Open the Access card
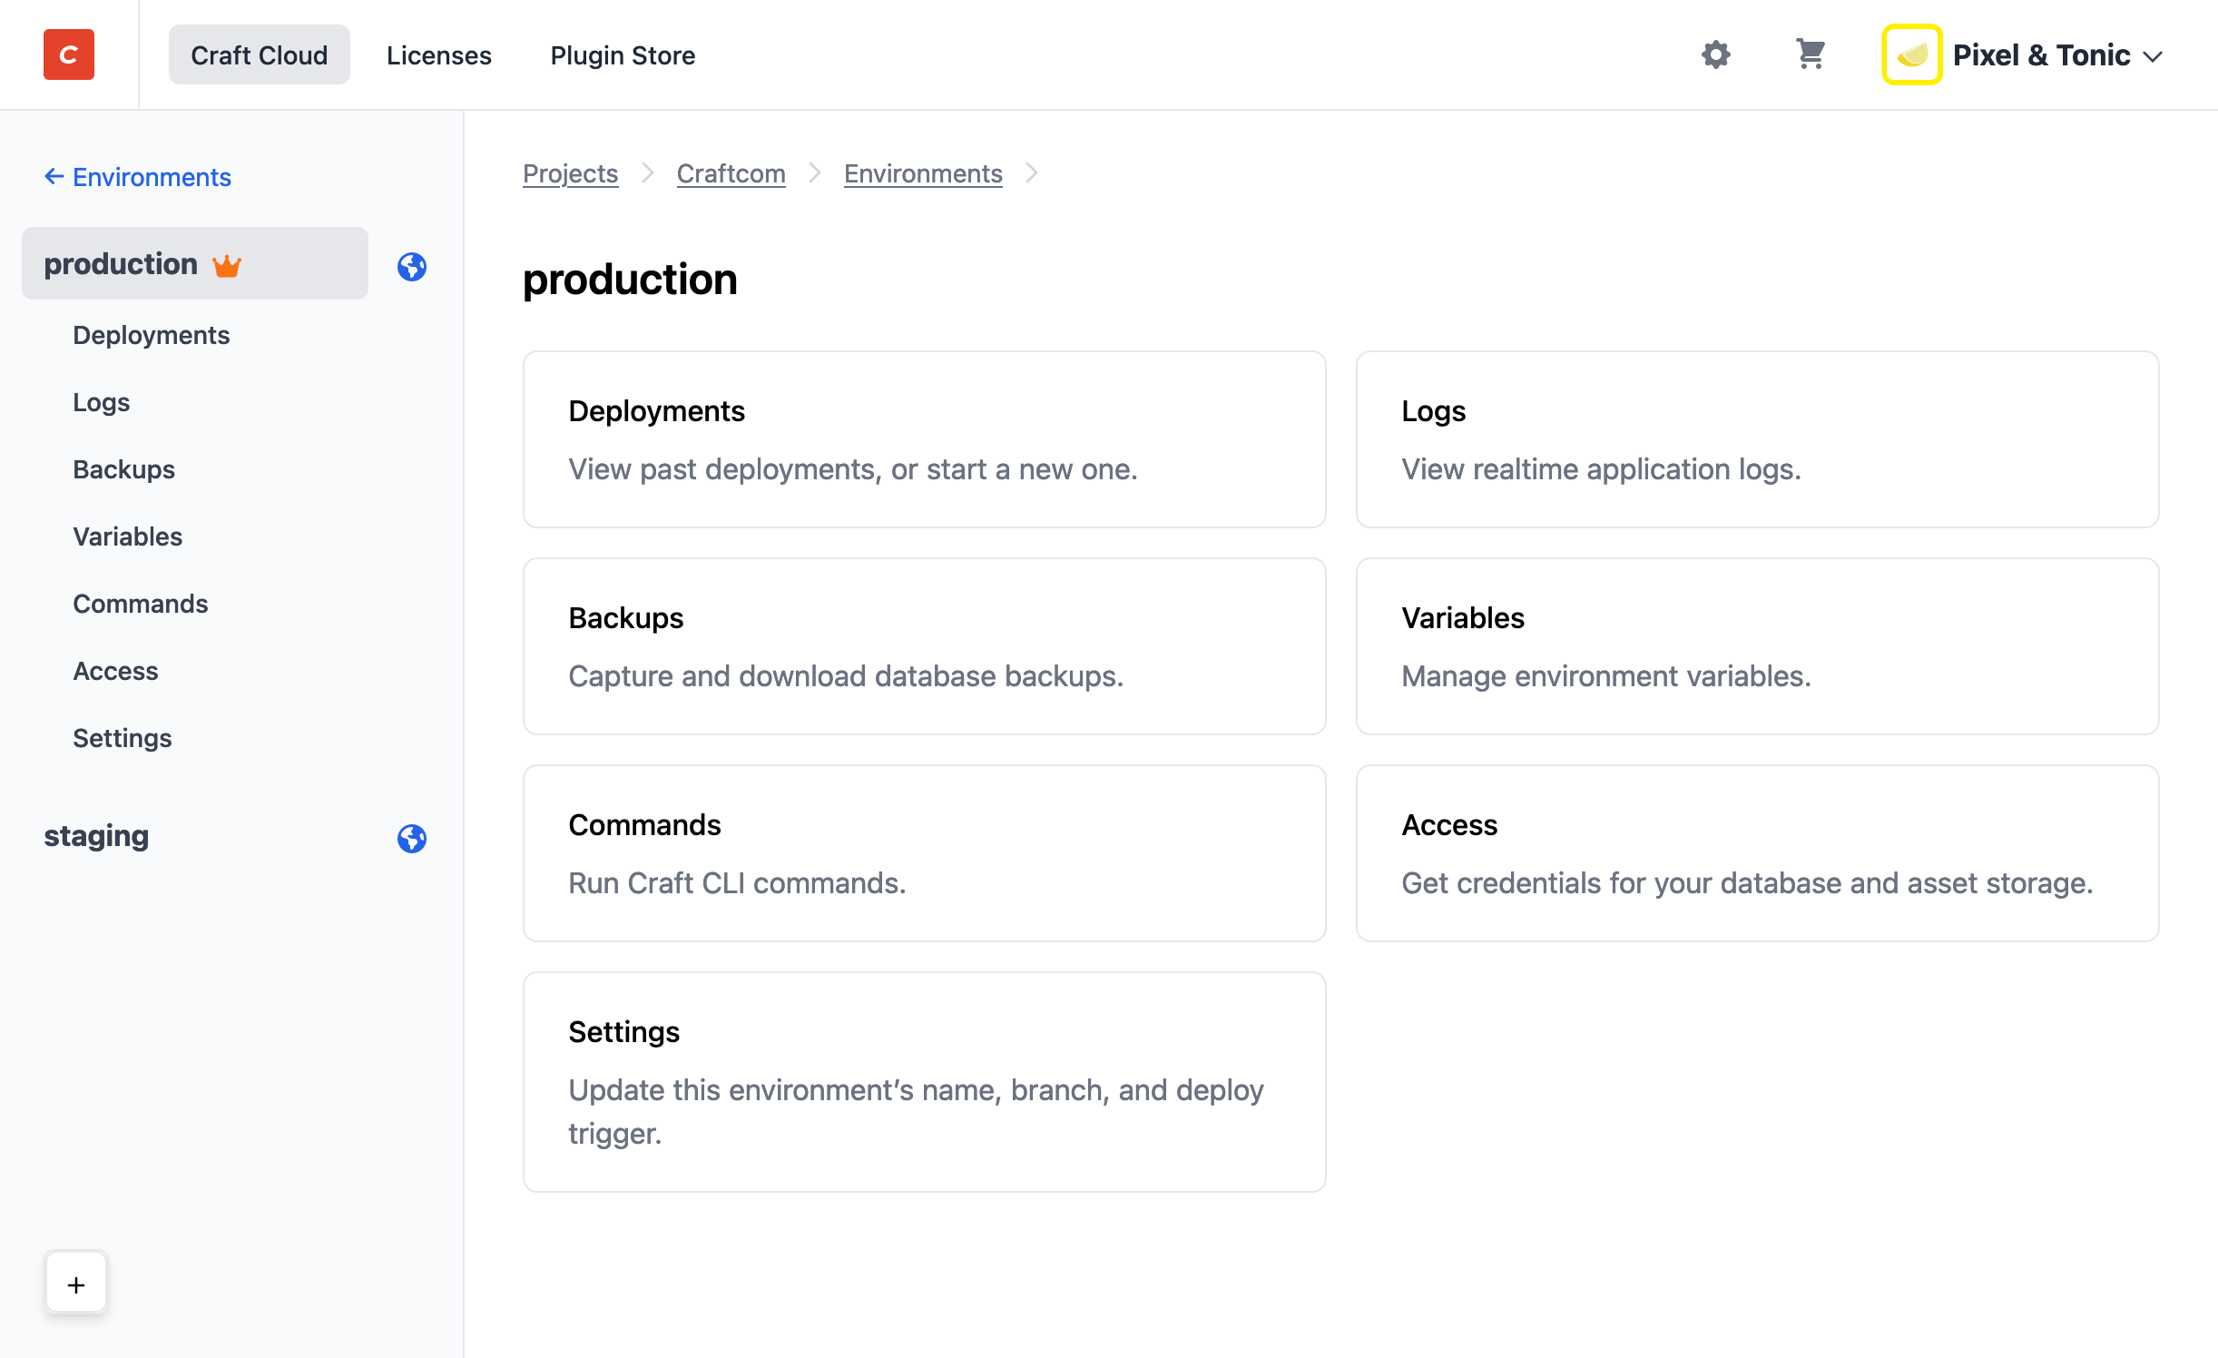 1757,853
